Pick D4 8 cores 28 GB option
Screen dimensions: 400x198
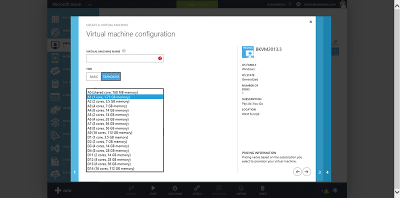pos(124,150)
